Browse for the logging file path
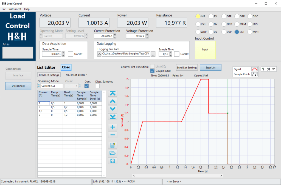 click(153, 54)
